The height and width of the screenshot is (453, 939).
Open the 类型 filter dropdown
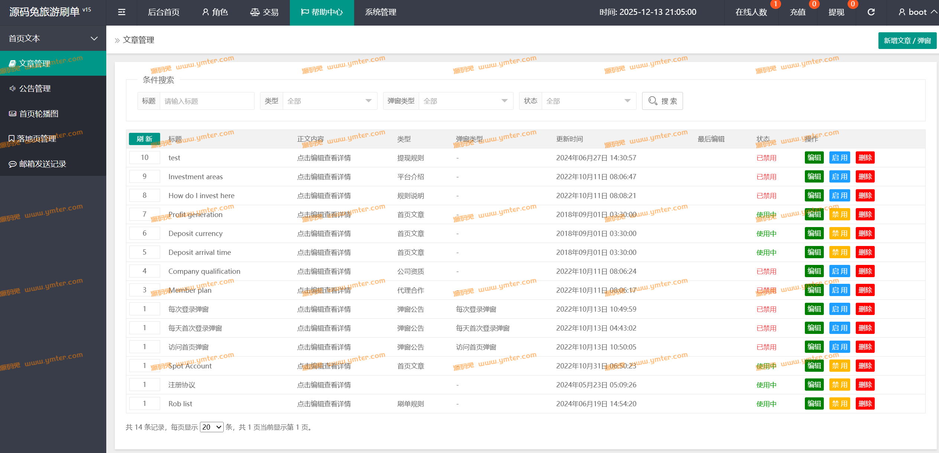[329, 101]
